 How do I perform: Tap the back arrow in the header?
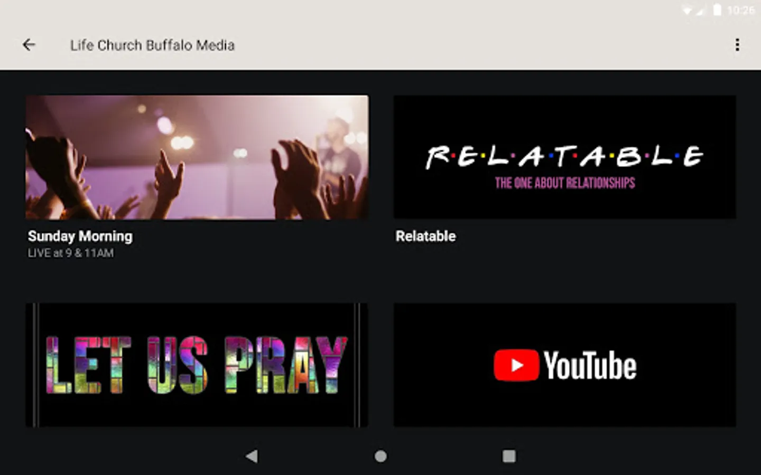[x=29, y=45]
